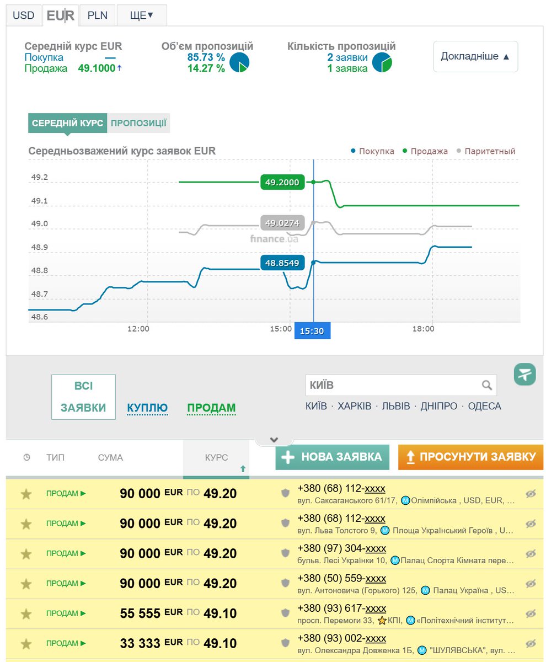This screenshot has width=546, height=662.
Task: Click shield icon on Лесі Українки offer
Action: tap(285, 553)
